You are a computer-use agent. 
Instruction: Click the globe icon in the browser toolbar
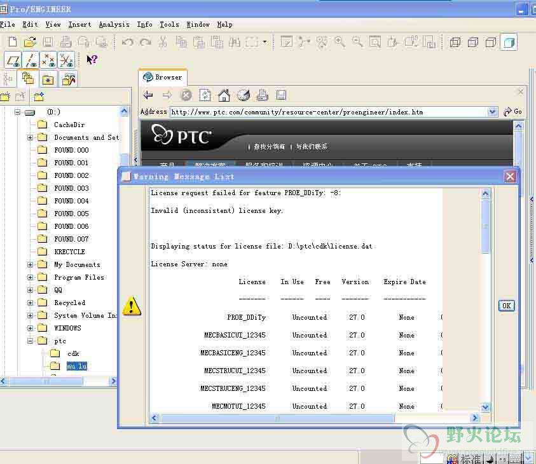tap(244, 95)
